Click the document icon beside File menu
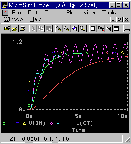 pos(5,13)
